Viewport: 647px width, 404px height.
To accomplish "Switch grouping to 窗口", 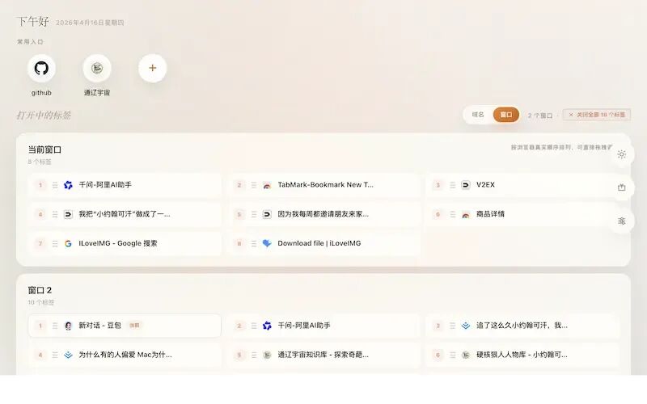I will [506, 115].
